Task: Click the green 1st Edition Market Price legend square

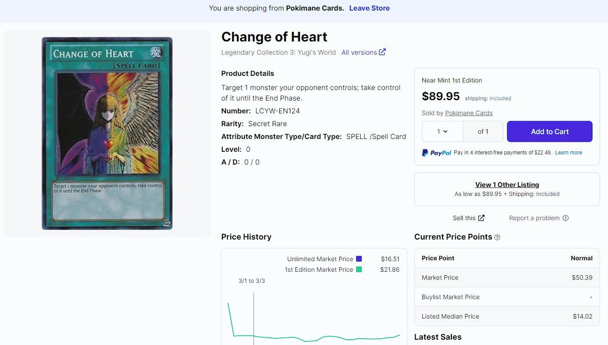Action: [360, 270]
